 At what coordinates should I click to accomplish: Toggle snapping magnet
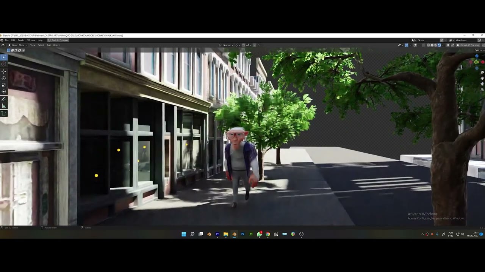click(x=243, y=45)
